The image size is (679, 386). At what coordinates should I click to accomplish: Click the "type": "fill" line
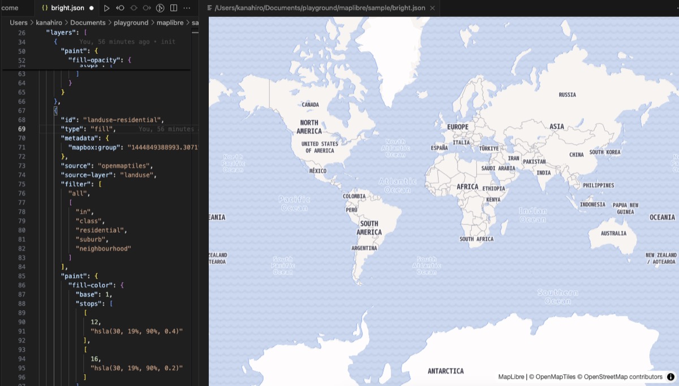click(88, 129)
